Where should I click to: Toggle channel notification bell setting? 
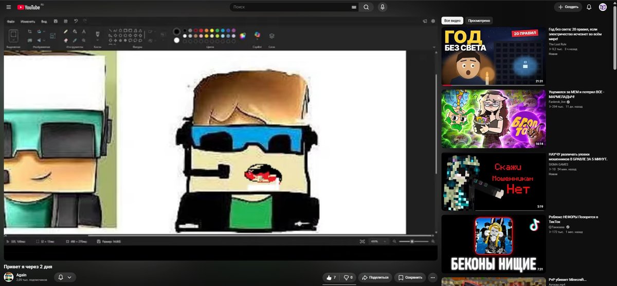(65, 277)
